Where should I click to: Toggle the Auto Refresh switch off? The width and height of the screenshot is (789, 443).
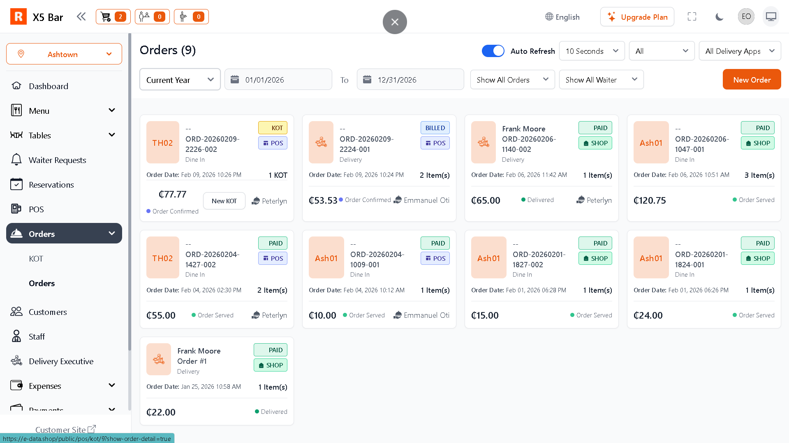(x=493, y=51)
